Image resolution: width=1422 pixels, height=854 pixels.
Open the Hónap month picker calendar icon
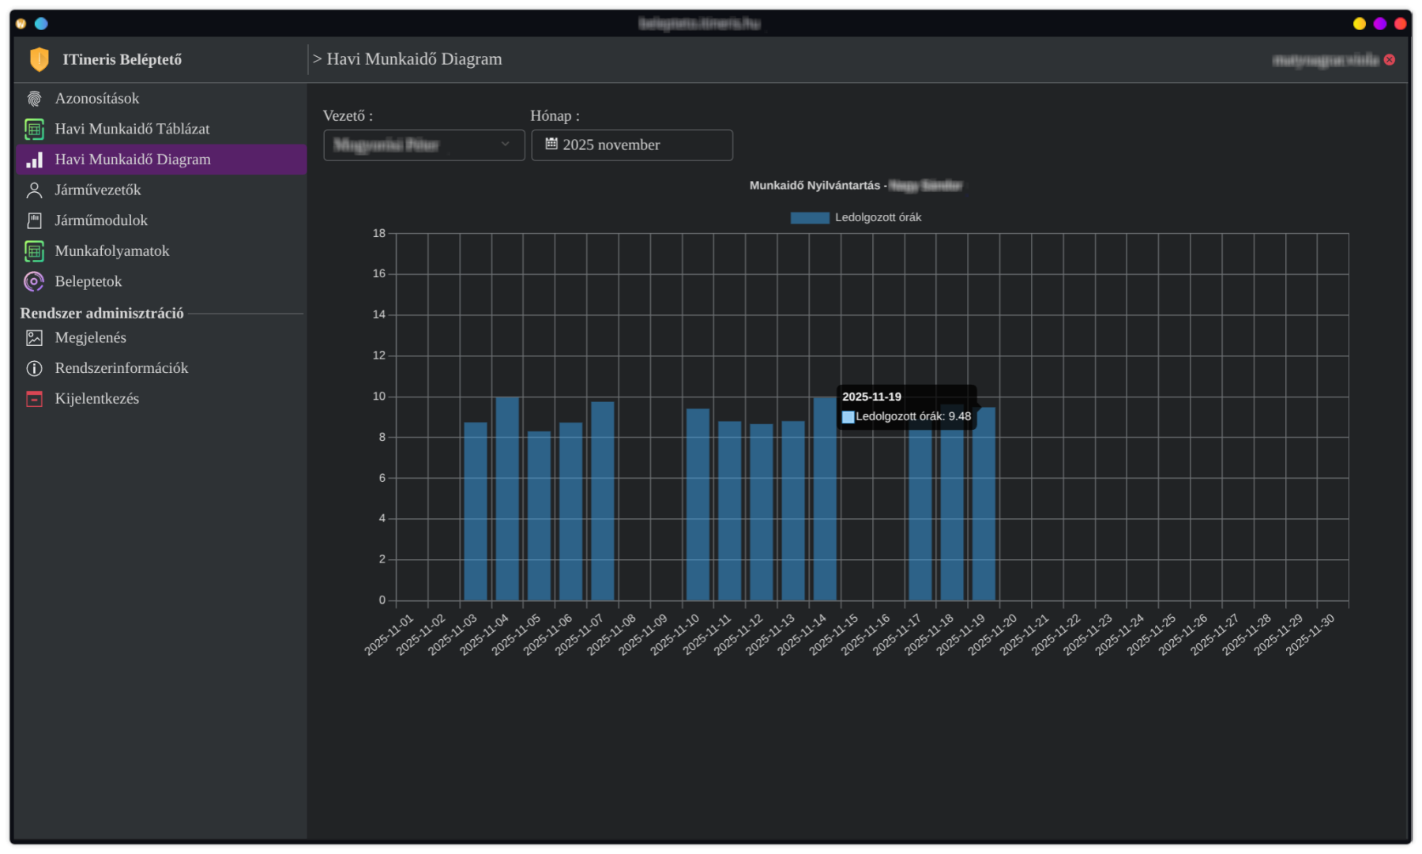click(x=551, y=144)
